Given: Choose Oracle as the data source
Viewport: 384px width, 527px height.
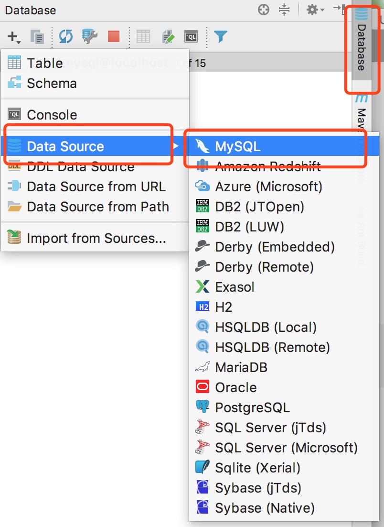Looking at the screenshot, I should 284,387.
